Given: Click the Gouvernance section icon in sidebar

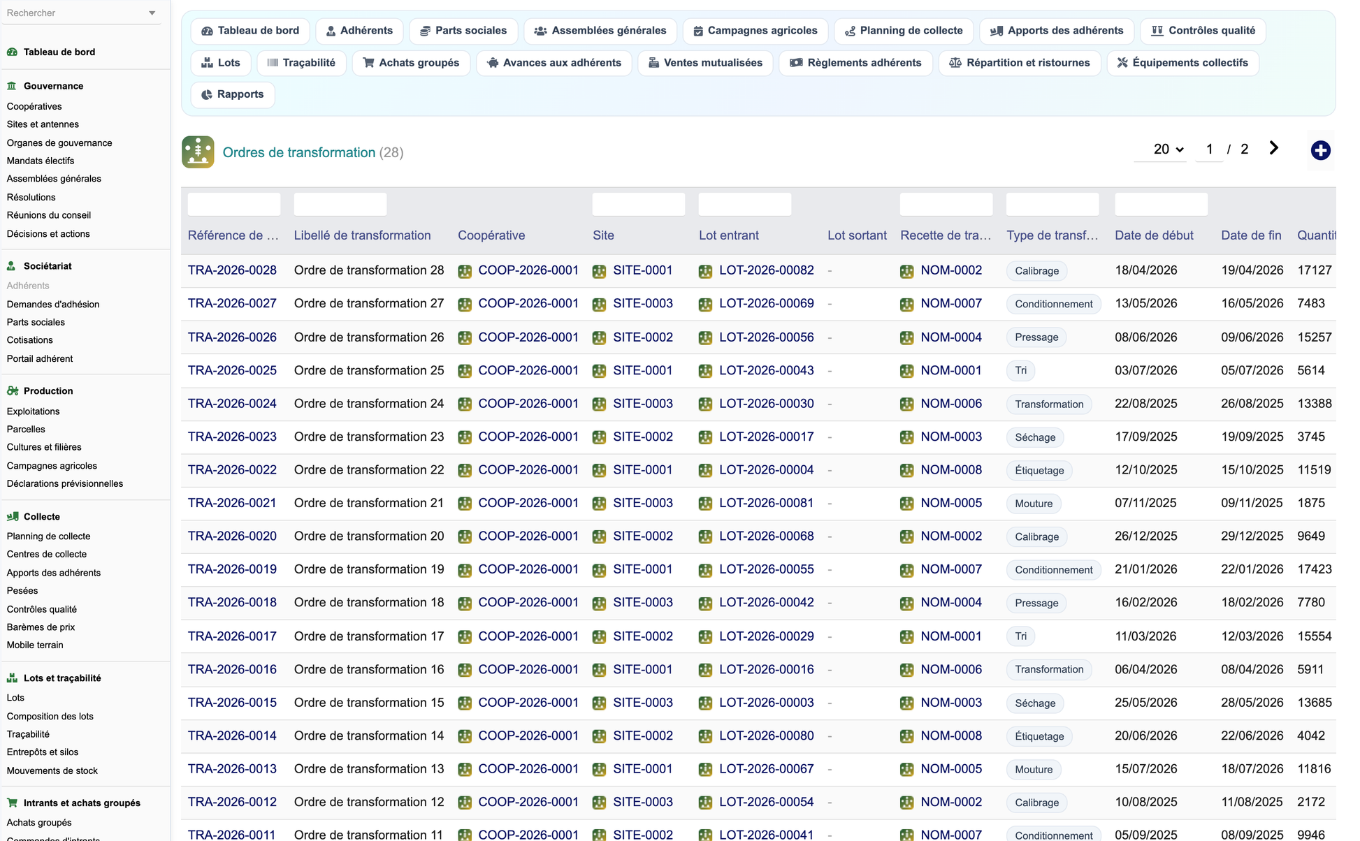Looking at the screenshot, I should coord(12,86).
